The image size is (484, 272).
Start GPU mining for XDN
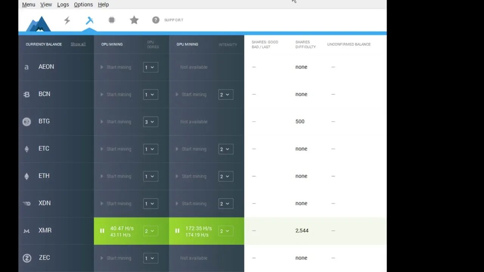191,203
